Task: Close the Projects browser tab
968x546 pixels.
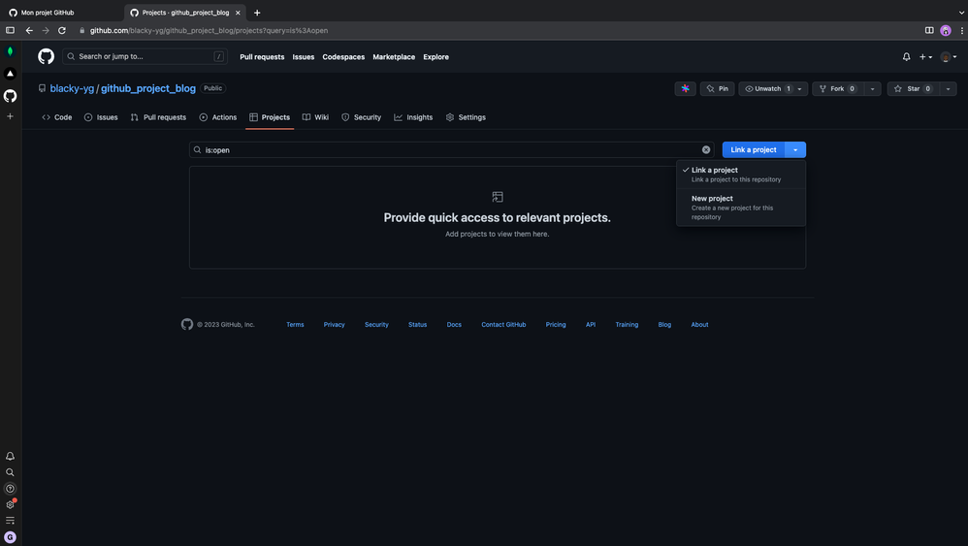Action: (x=238, y=13)
